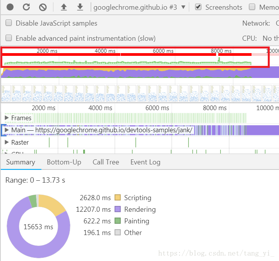Click the 4000 ms mark in overview ruler
Image resolution: width=279 pixels, height=261 pixels.
coord(105,51)
